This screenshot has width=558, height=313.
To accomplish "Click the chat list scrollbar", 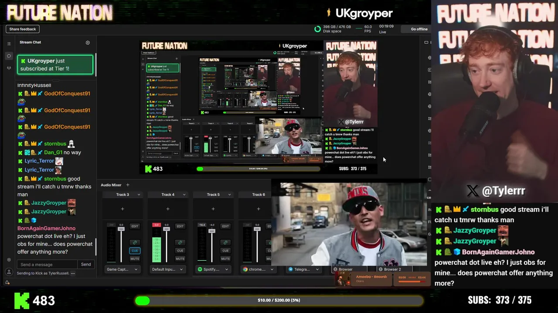I will [x=95, y=246].
